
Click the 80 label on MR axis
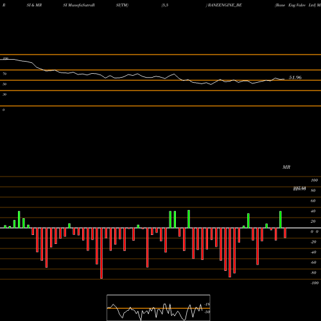coord(313,191)
